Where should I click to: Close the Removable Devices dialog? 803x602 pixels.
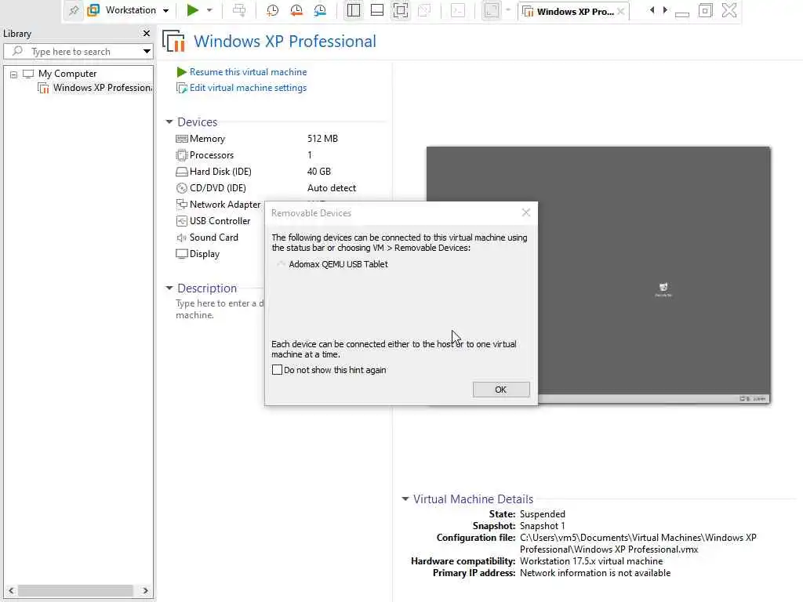point(526,212)
